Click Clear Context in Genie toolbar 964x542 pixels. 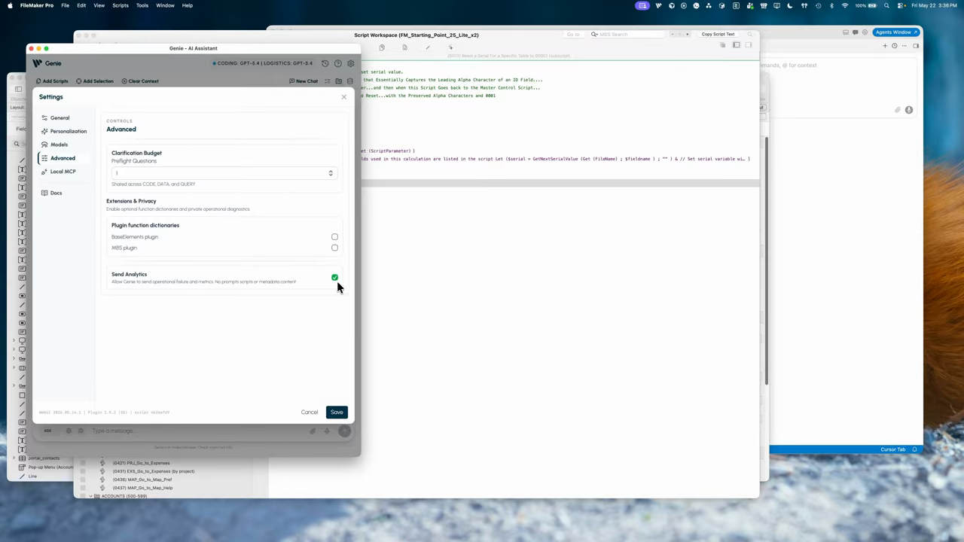click(140, 81)
